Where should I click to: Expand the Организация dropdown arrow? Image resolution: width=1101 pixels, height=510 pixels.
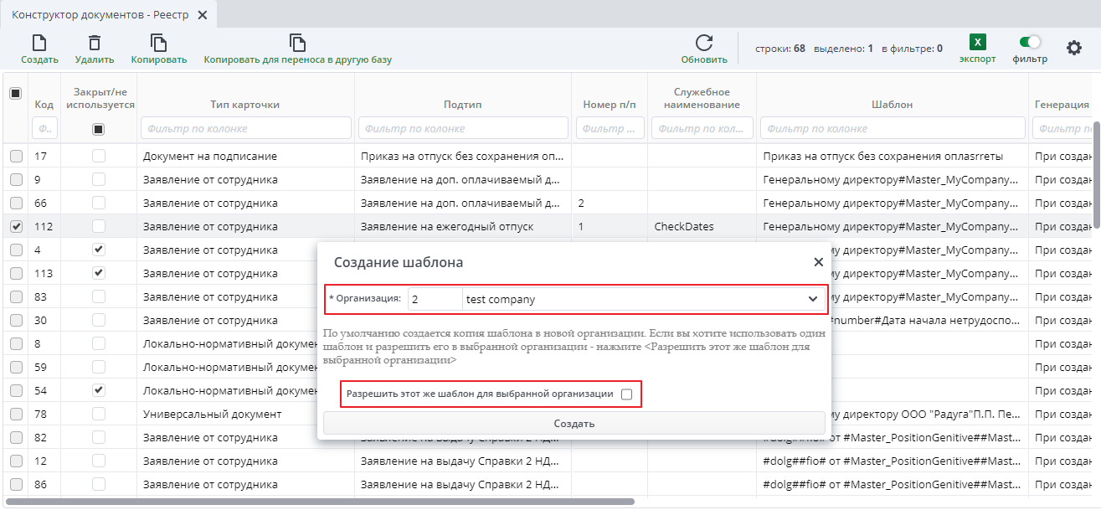pos(812,299)
